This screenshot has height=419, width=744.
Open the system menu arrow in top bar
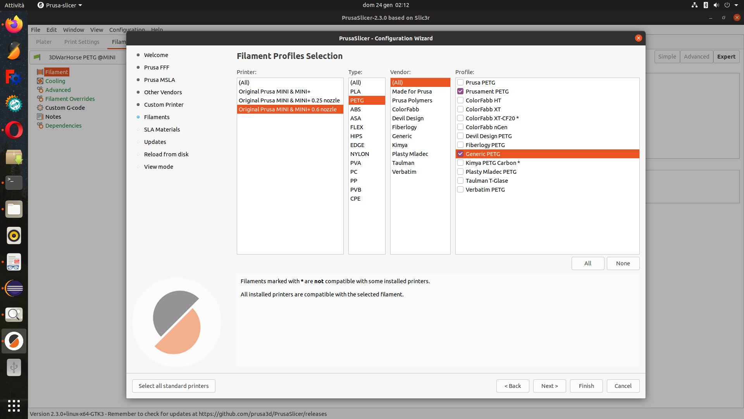[736, 5]
